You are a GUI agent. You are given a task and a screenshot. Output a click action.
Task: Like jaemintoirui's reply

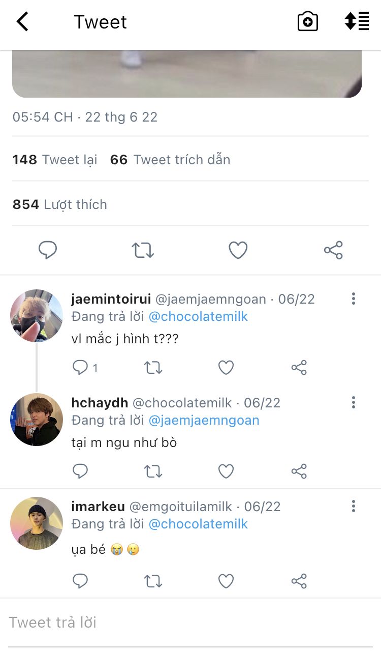(x=226, y=368)
